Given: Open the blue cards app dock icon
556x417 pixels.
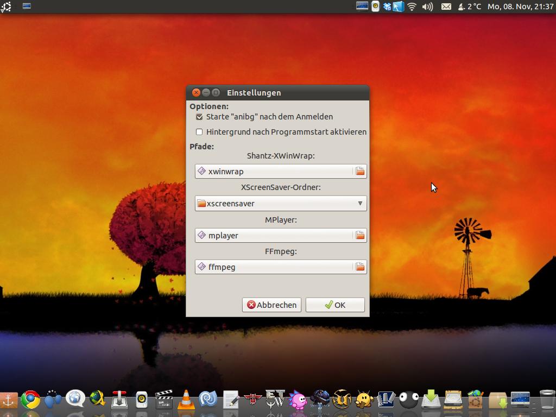Looking at the screenshot, I should coord(386,400).
